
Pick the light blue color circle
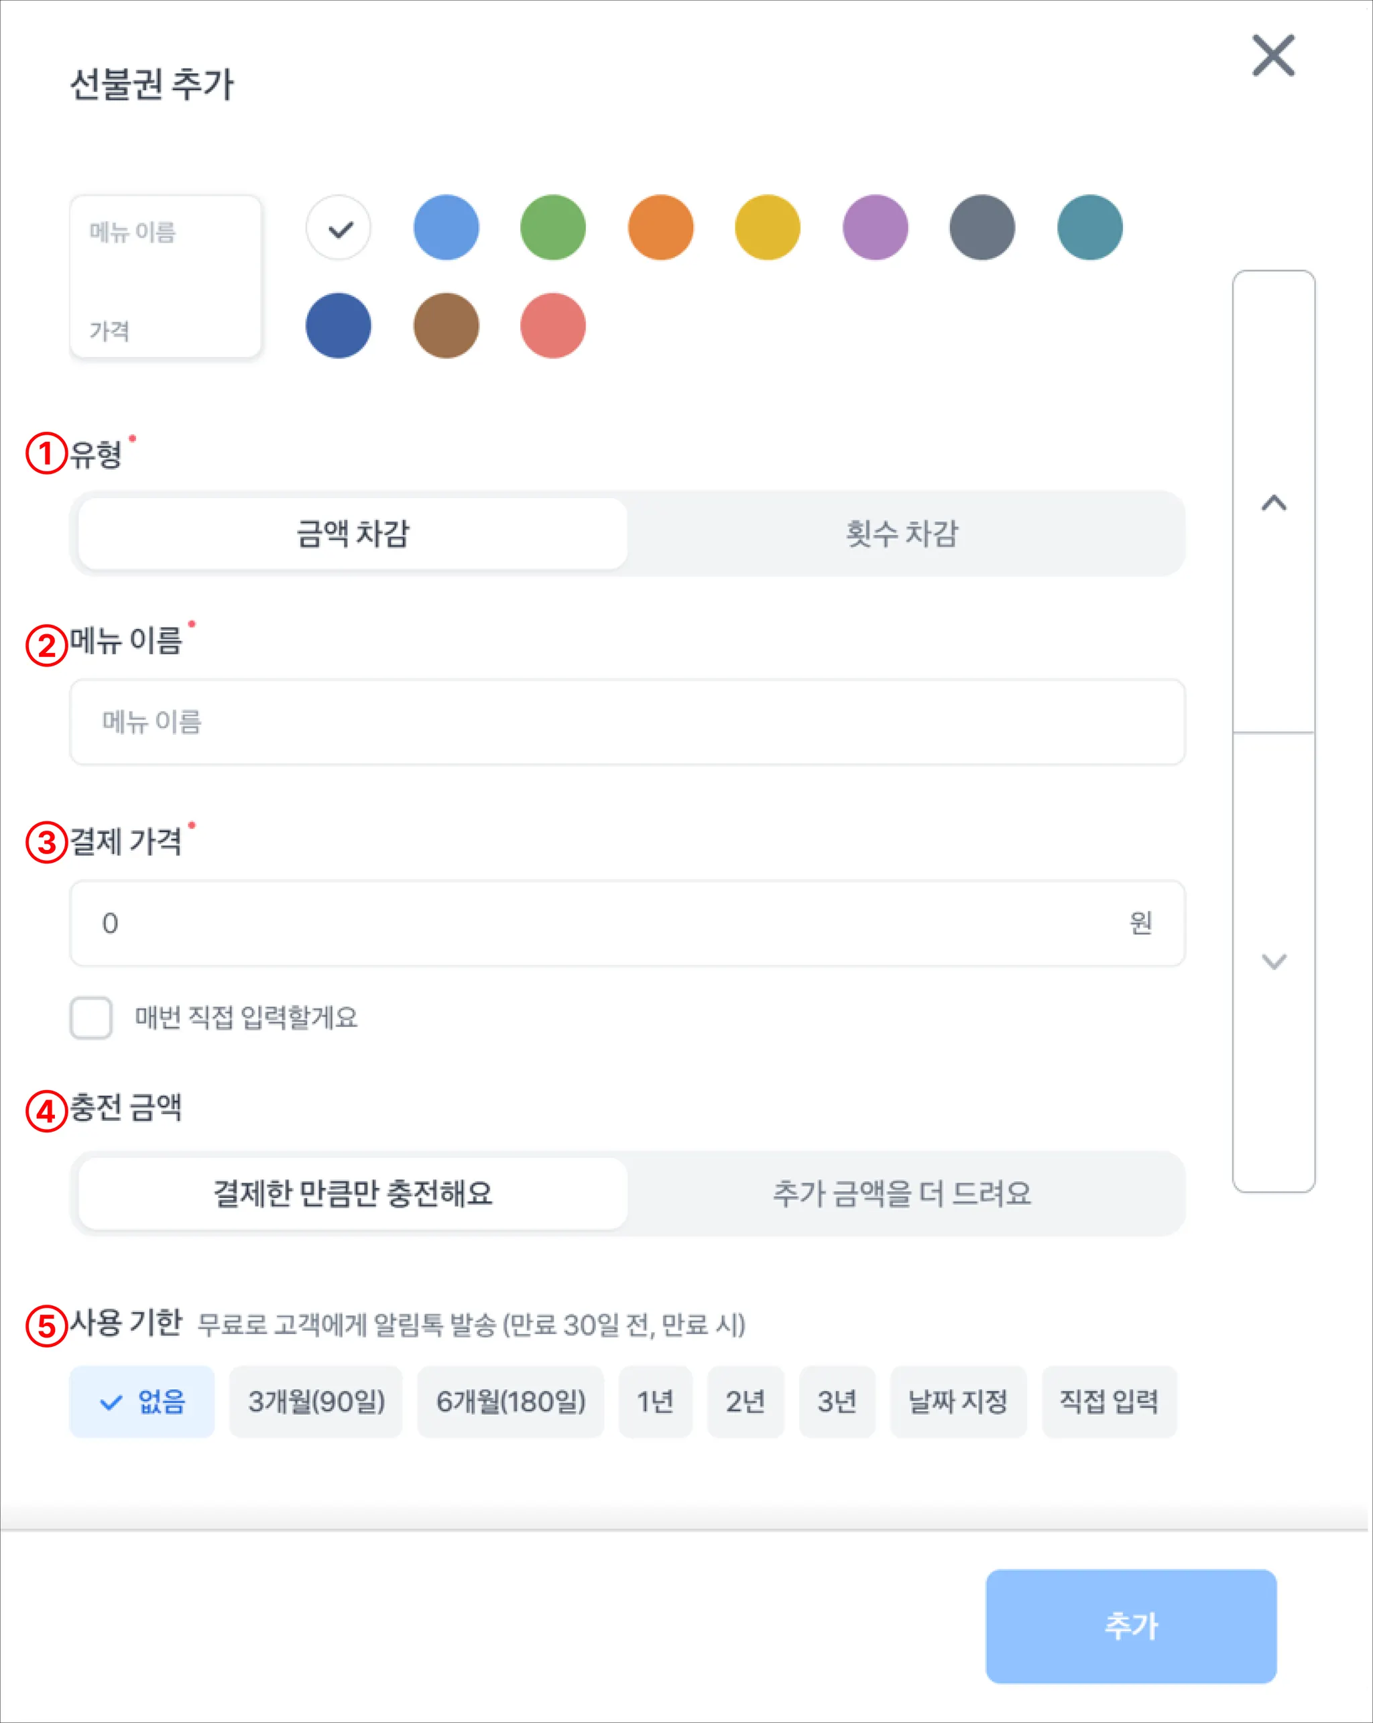pos(446,228)
